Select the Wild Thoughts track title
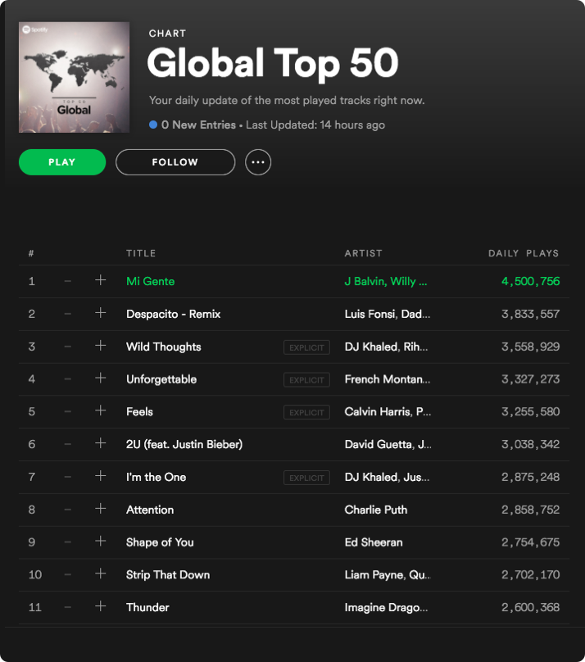The height and width of the screenshot is (662, 585). (164, 347)
